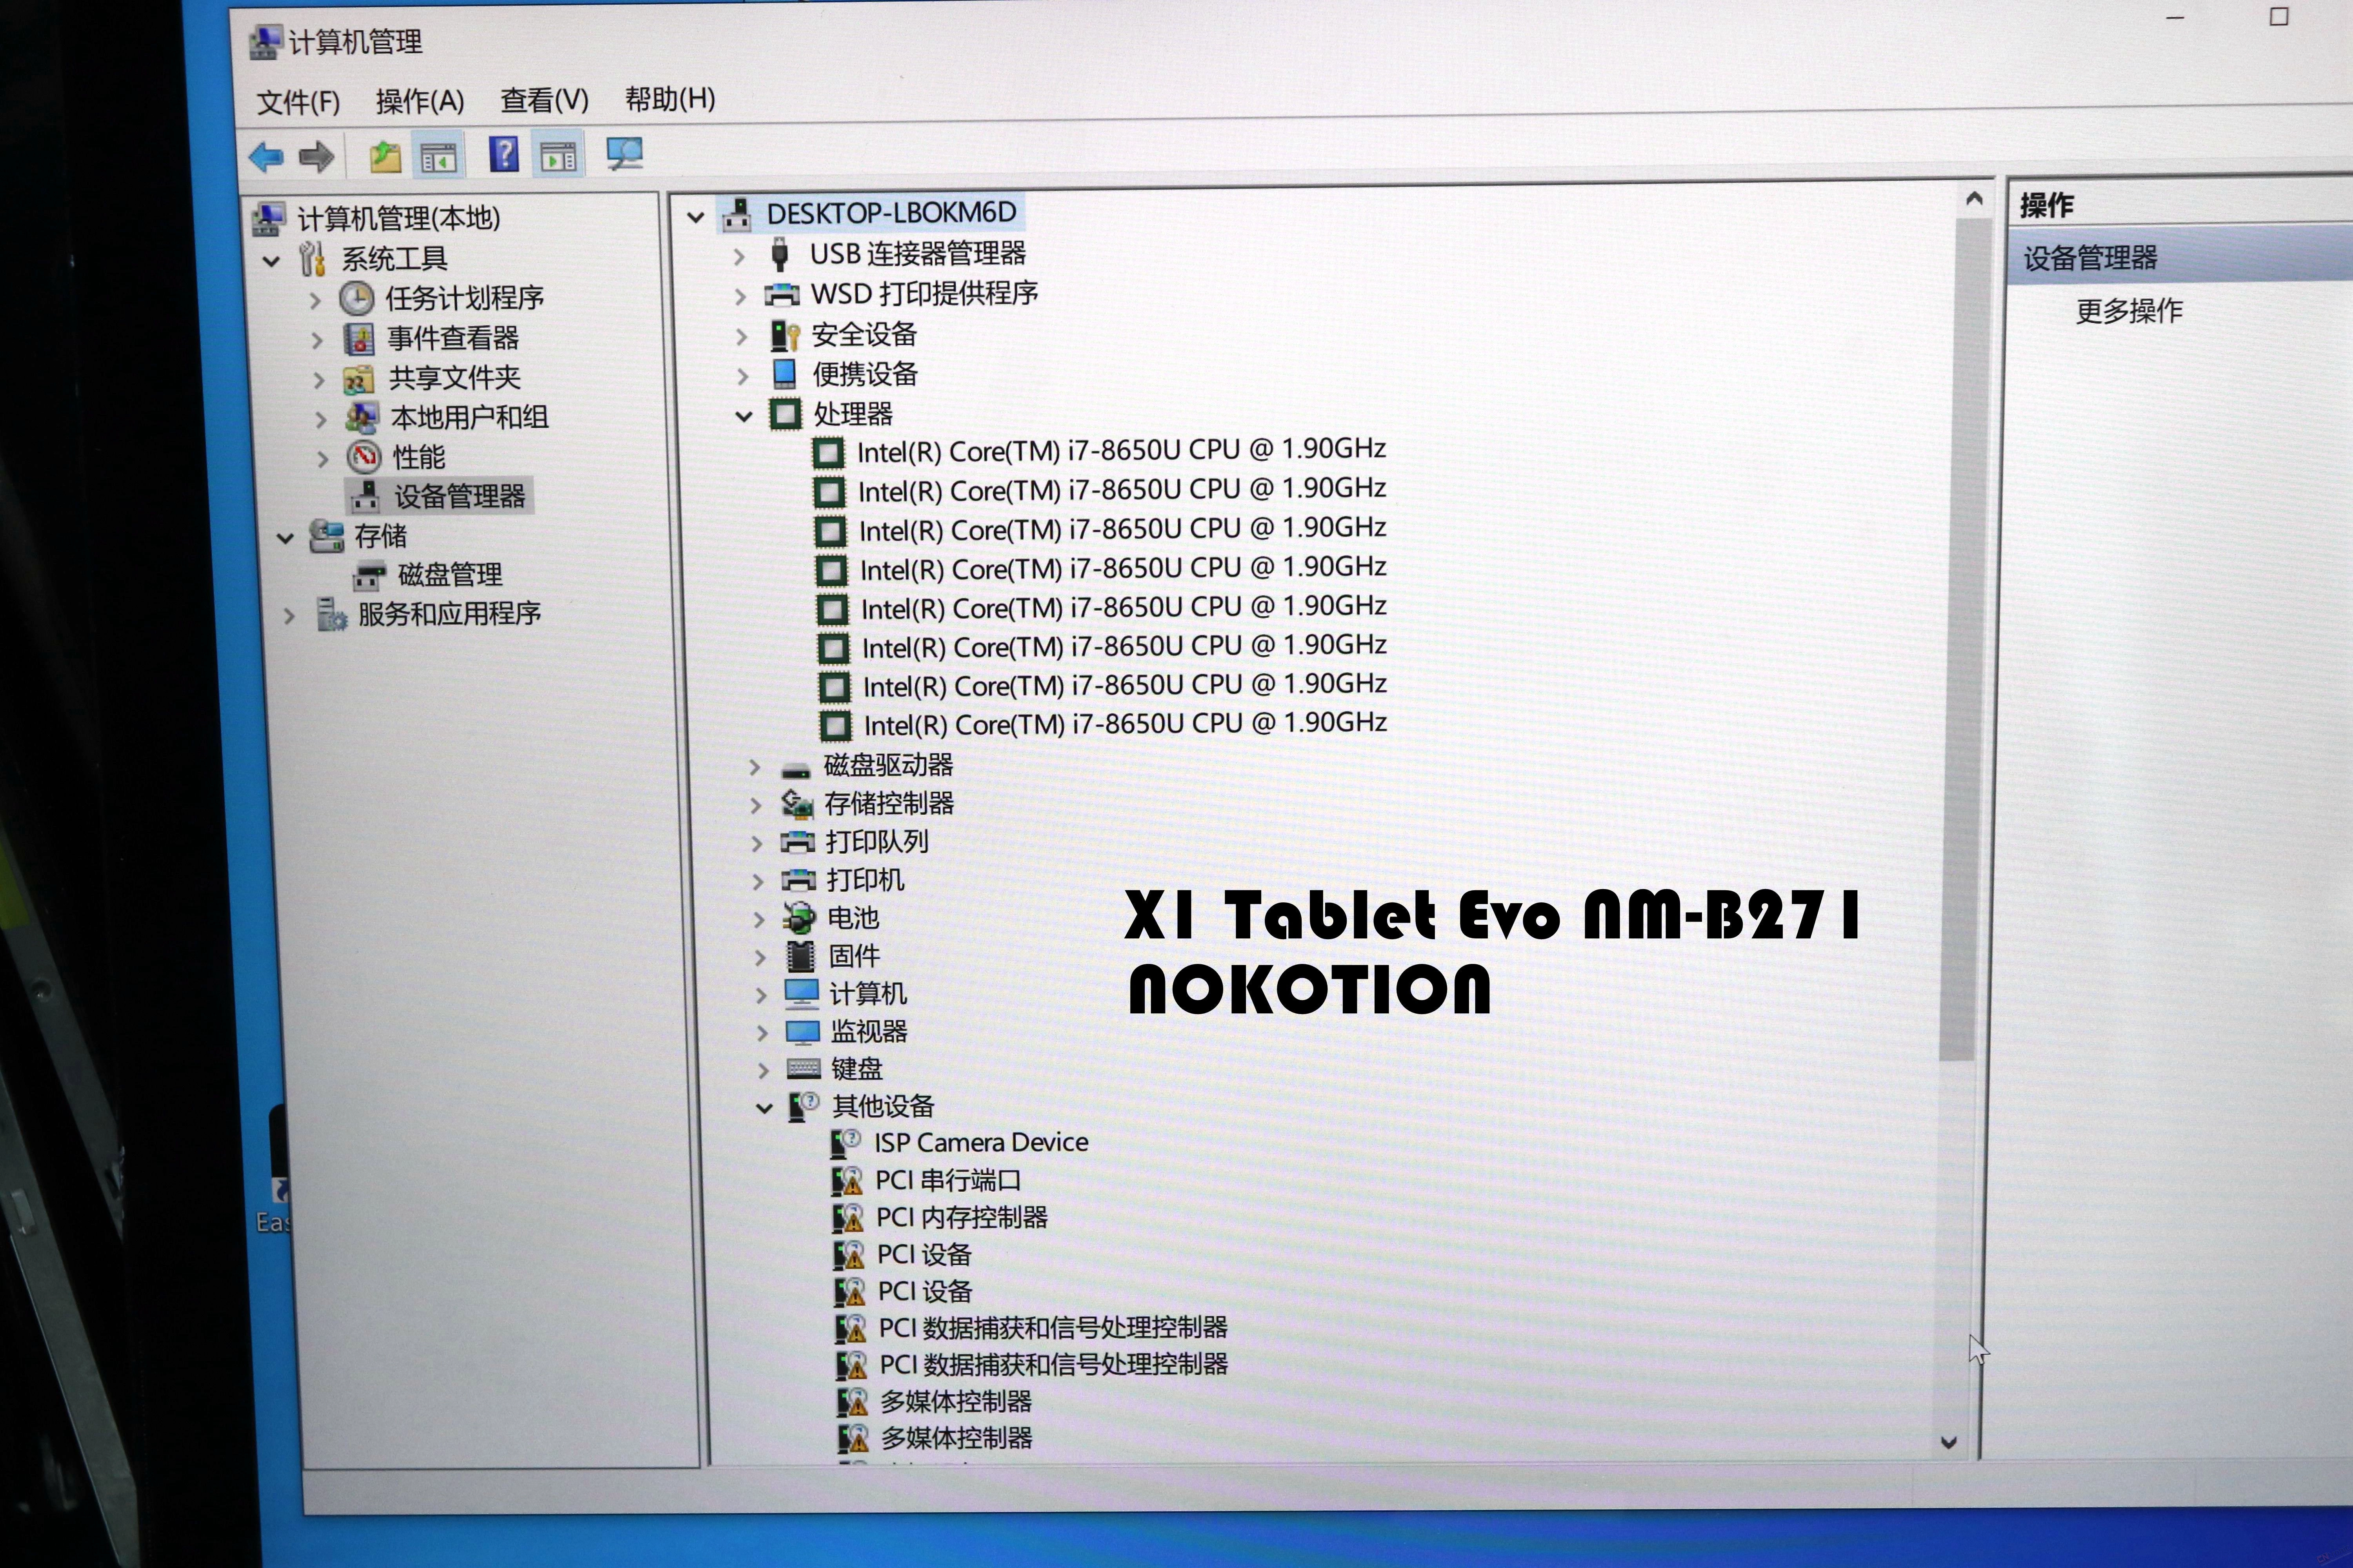Click the 本地用户和组 icon
2353x1568 pixels.
coord(361,418)
